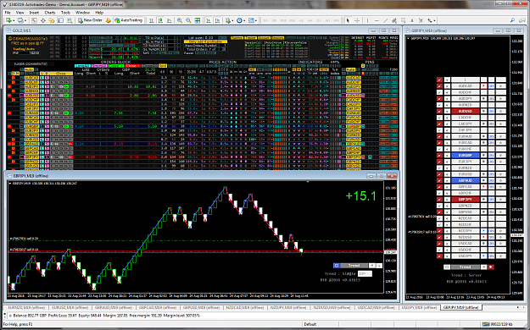Click the Trend Single value field

point(365,273)
